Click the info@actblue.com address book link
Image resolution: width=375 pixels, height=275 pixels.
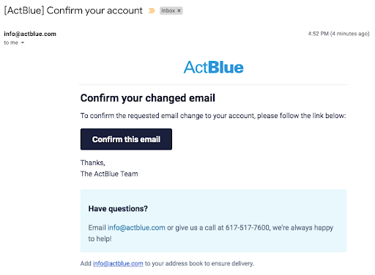point(118,263)
